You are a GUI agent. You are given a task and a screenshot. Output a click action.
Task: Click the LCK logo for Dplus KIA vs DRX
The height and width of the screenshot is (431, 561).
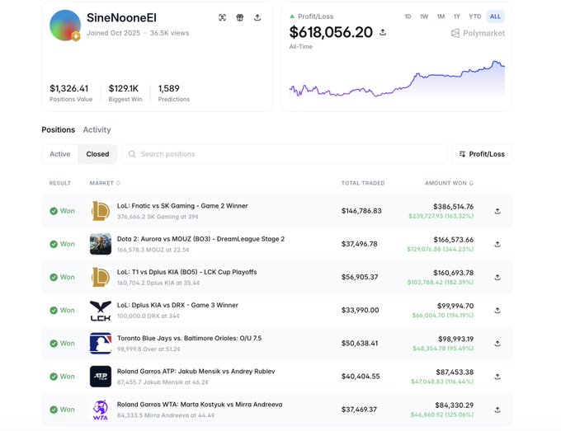pos(101,310)
